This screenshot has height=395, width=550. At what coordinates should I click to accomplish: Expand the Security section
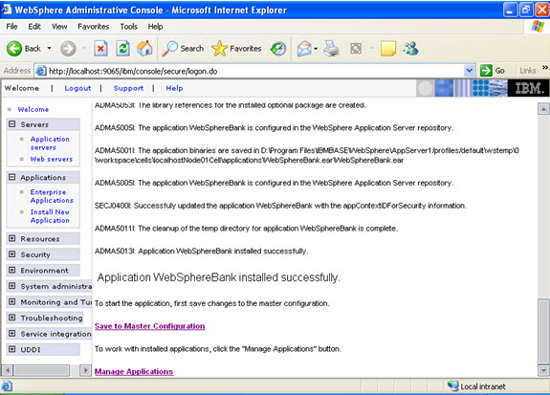pos(12,254)
